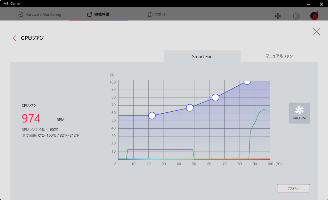Click the MSI dragon profile avatar

314,16
